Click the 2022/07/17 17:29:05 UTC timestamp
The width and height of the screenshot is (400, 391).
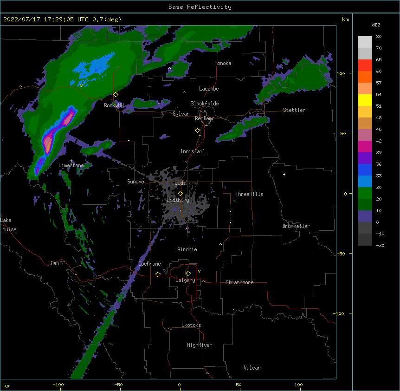pos(46,20)
